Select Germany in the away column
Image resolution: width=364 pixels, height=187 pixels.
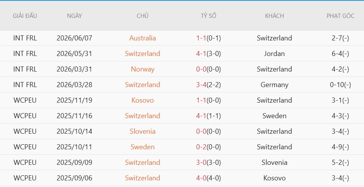pos(274,84)
